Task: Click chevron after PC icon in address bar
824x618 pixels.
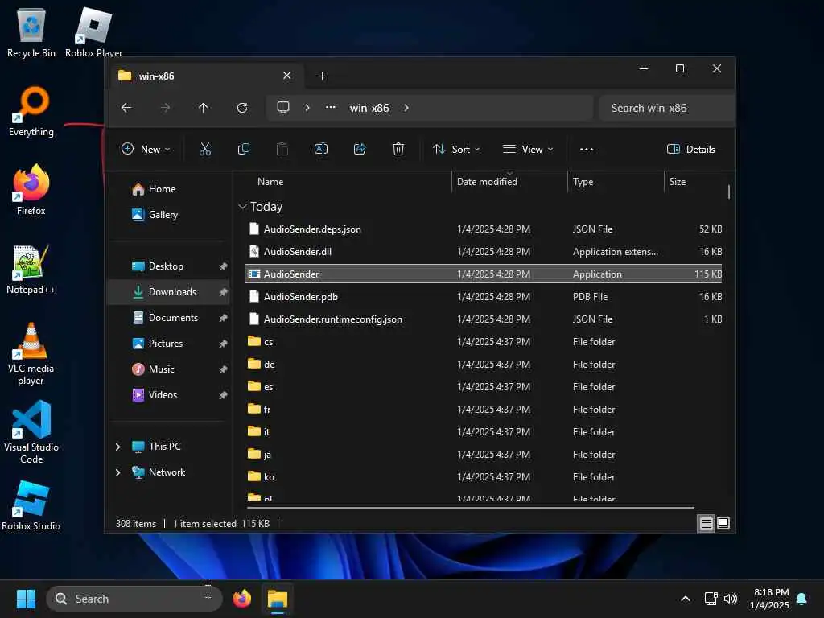Action: 307,108
